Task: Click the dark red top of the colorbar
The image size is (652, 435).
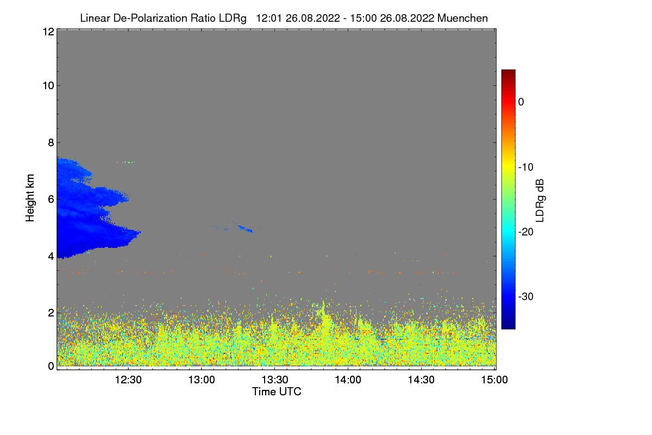Action: 508,73
